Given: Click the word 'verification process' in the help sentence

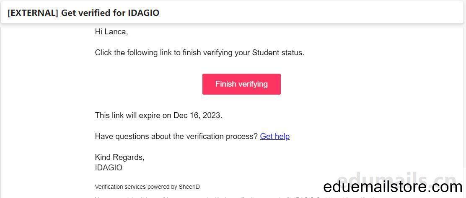Looking at the screenshot, I should point(222,136).
